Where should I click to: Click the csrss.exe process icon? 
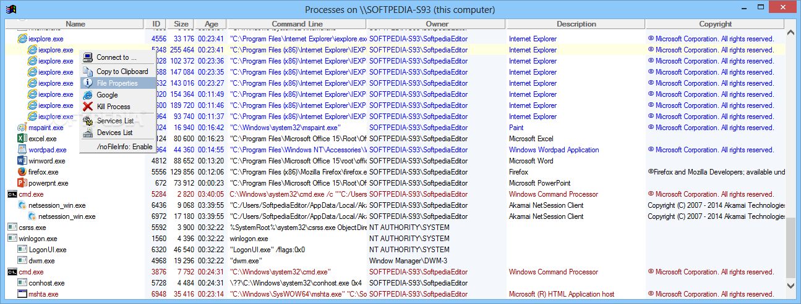pyautogui.click(x=12, y=228)
